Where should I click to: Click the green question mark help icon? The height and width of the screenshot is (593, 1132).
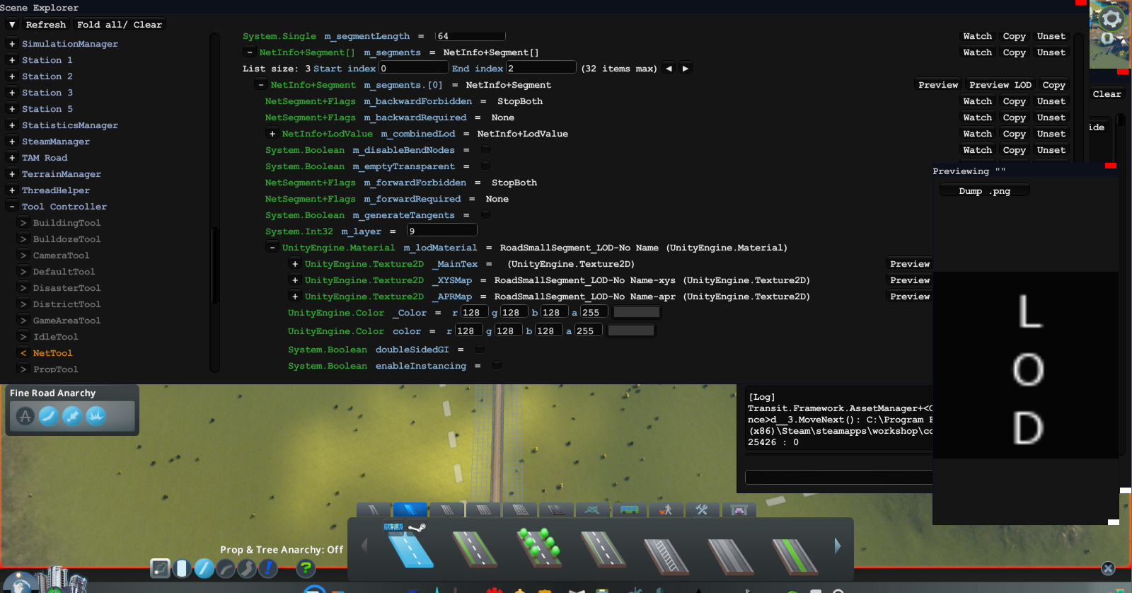click(x=306, y=568)
